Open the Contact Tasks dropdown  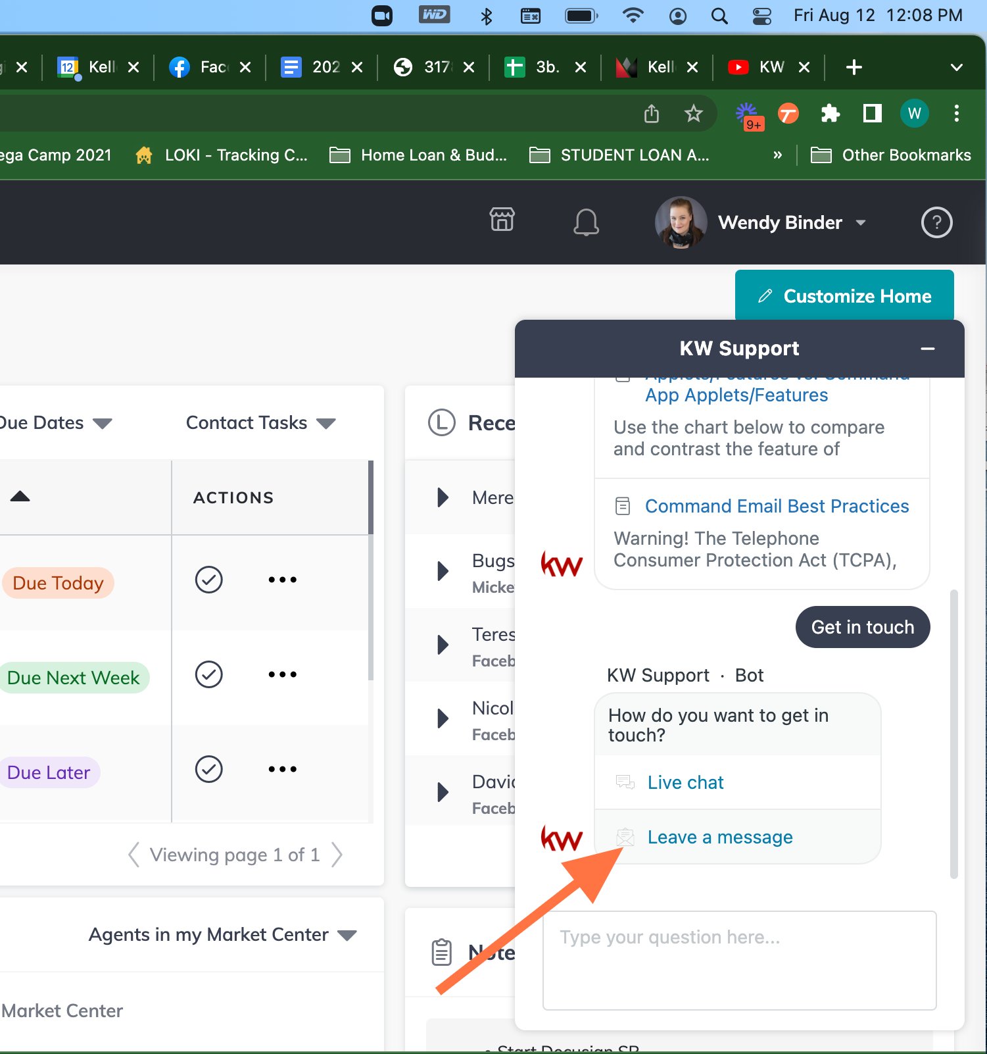pos(261,423)
